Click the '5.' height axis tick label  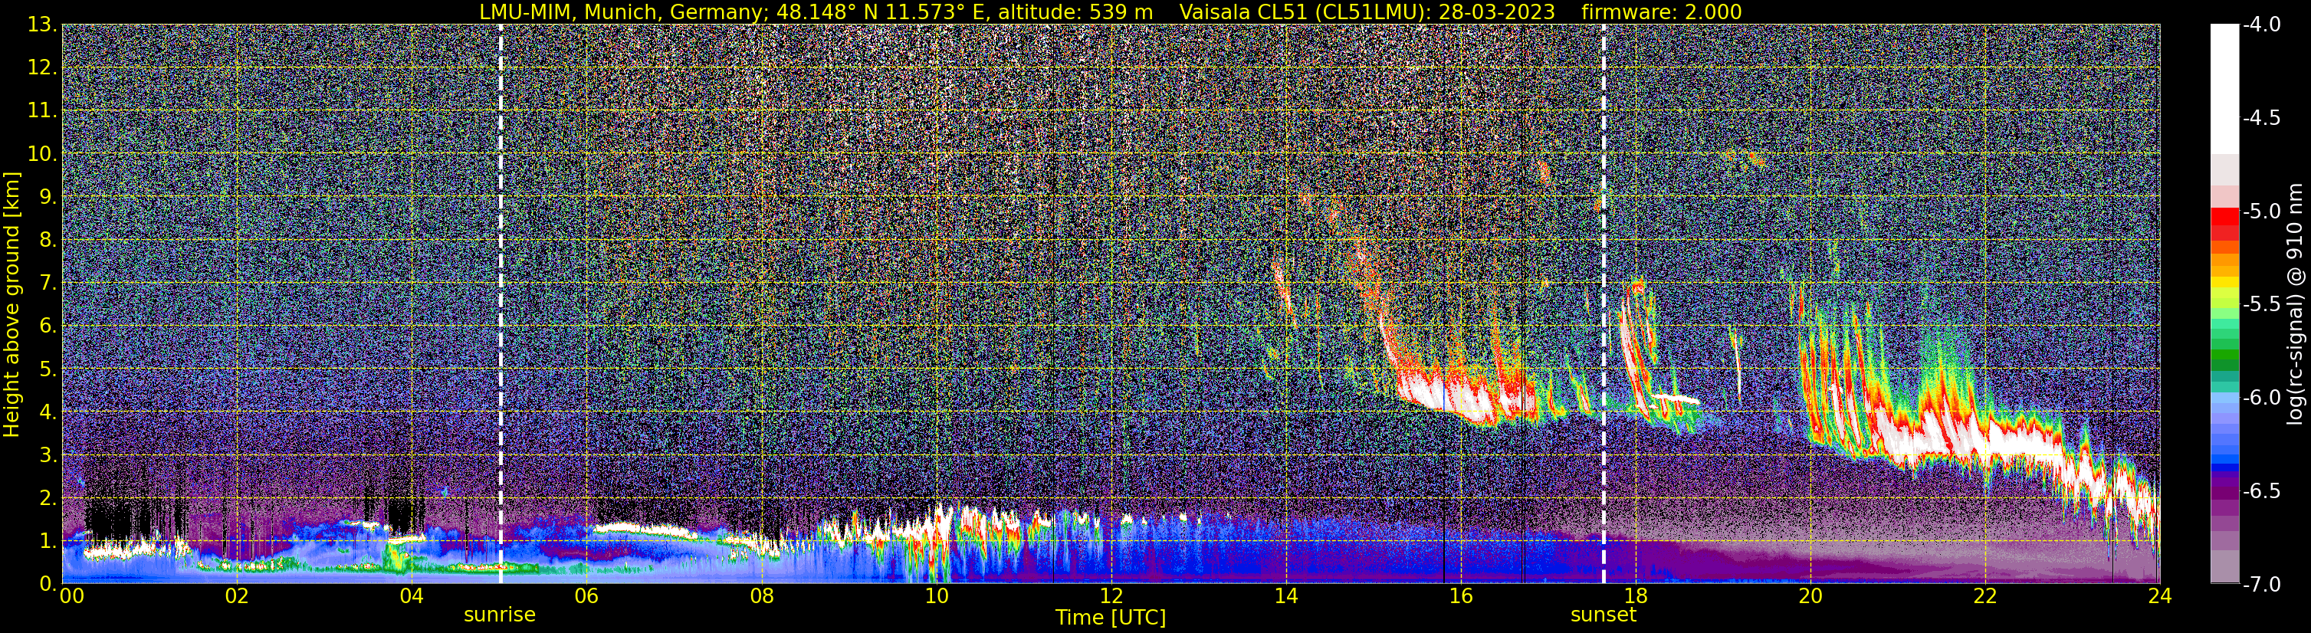pyautogui.click(x=47, y=369)
